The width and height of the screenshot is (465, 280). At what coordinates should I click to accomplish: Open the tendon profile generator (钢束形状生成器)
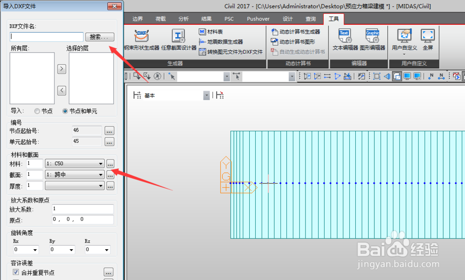142,40
